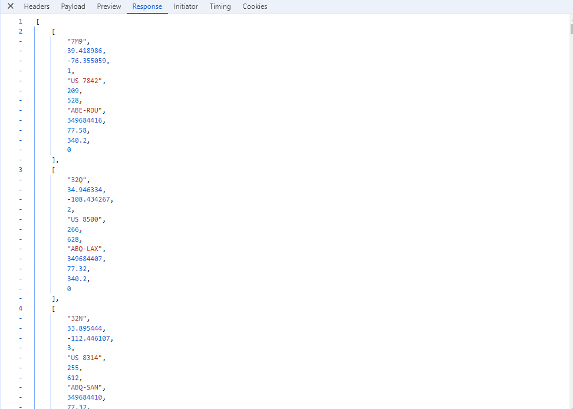The height and width of the screenshot is (409, 573).
Task: Close the request details panel
Action: tap(10, 6)
